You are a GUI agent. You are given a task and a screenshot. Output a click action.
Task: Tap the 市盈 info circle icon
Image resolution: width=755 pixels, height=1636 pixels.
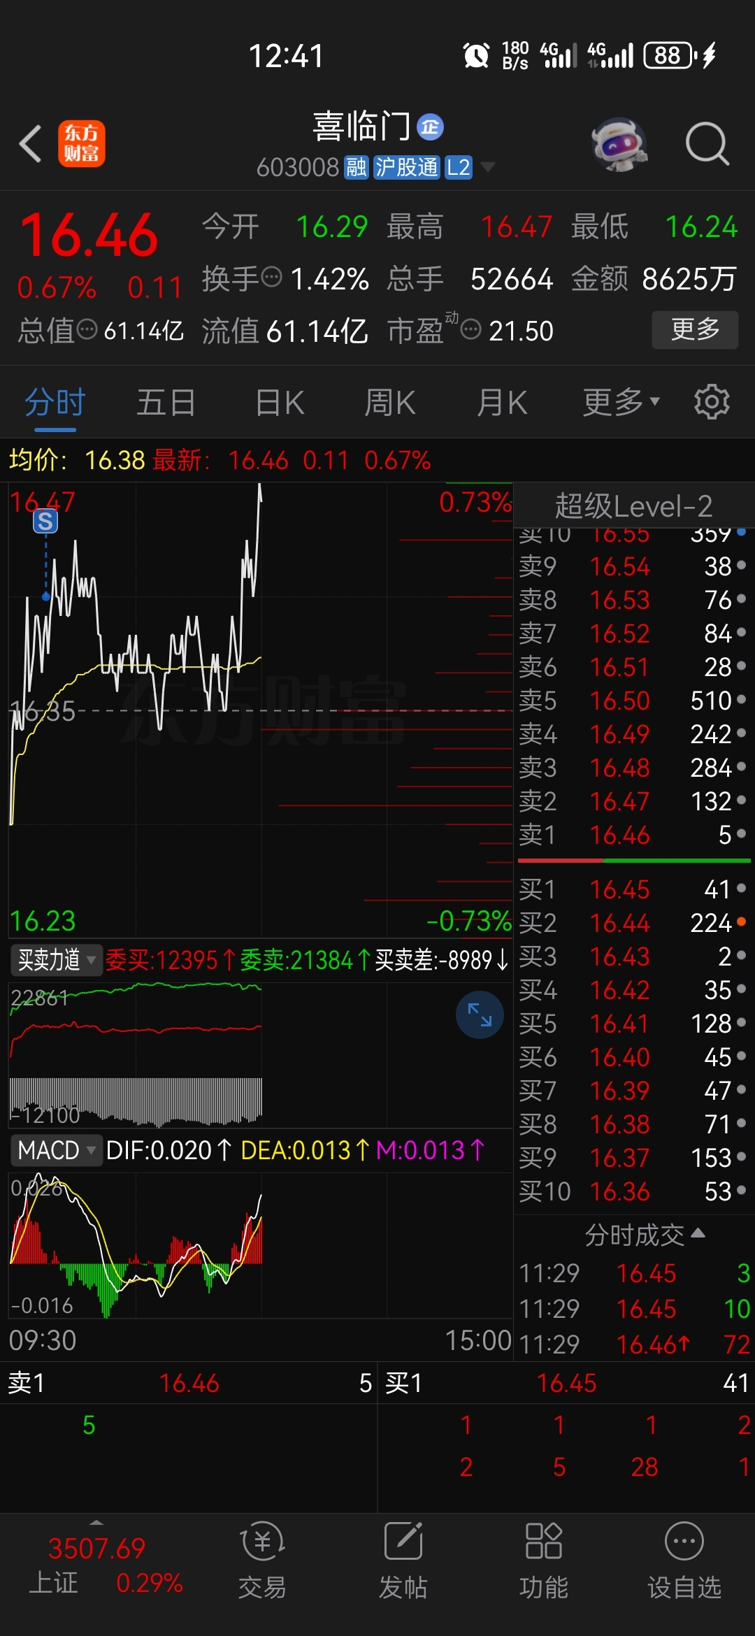tap(471, 329)
